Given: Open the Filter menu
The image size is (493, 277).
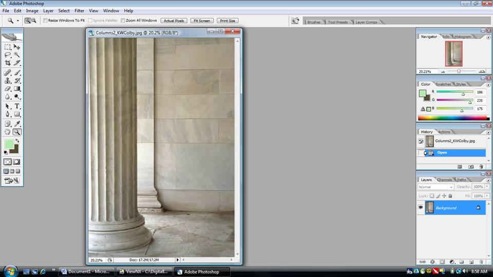Looking at the screenshot, I should click(x=79, y=11).
